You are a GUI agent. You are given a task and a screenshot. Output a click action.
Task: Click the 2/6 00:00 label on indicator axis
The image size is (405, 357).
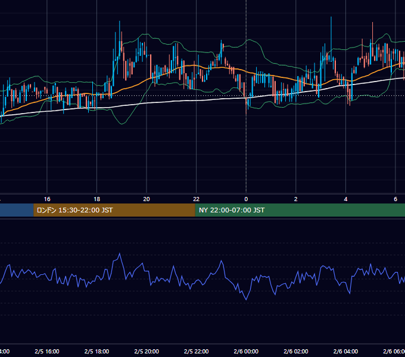[246, 351]
